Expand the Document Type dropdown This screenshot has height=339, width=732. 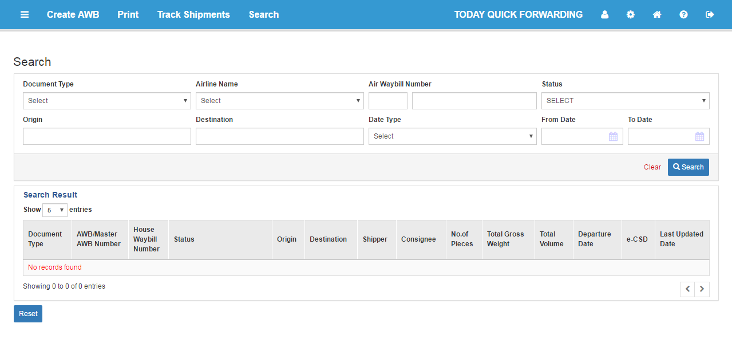point(107,101)
